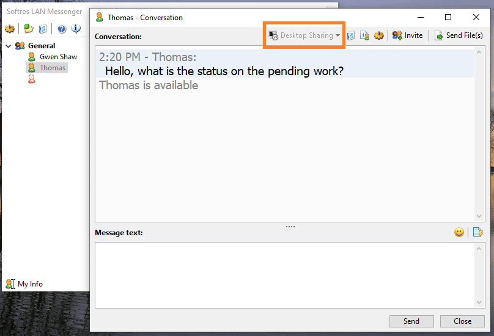This screenshot has height=336, width=494.
Task: Open received files folder icon in main window
Action: click(29, 29)
